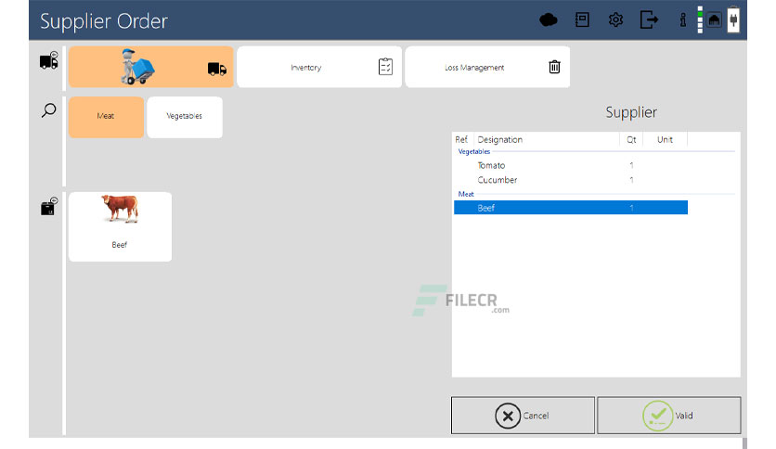Open the Loss Management tab
The image size is (776, 449).
click(487, 67)
